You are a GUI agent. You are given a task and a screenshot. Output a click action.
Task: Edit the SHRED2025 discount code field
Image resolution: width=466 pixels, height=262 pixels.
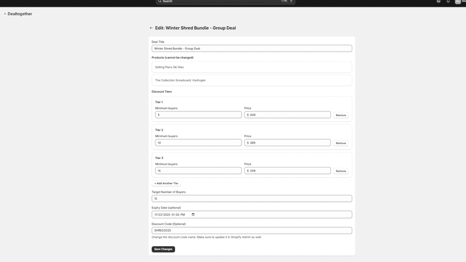pos(252,231)
